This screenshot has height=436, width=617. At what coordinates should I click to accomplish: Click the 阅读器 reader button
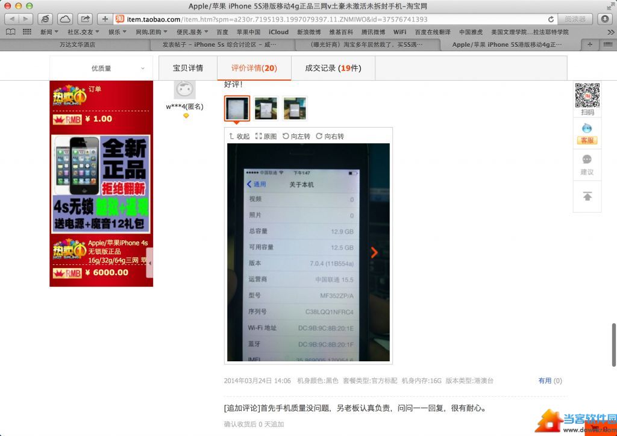pos(575,19)
